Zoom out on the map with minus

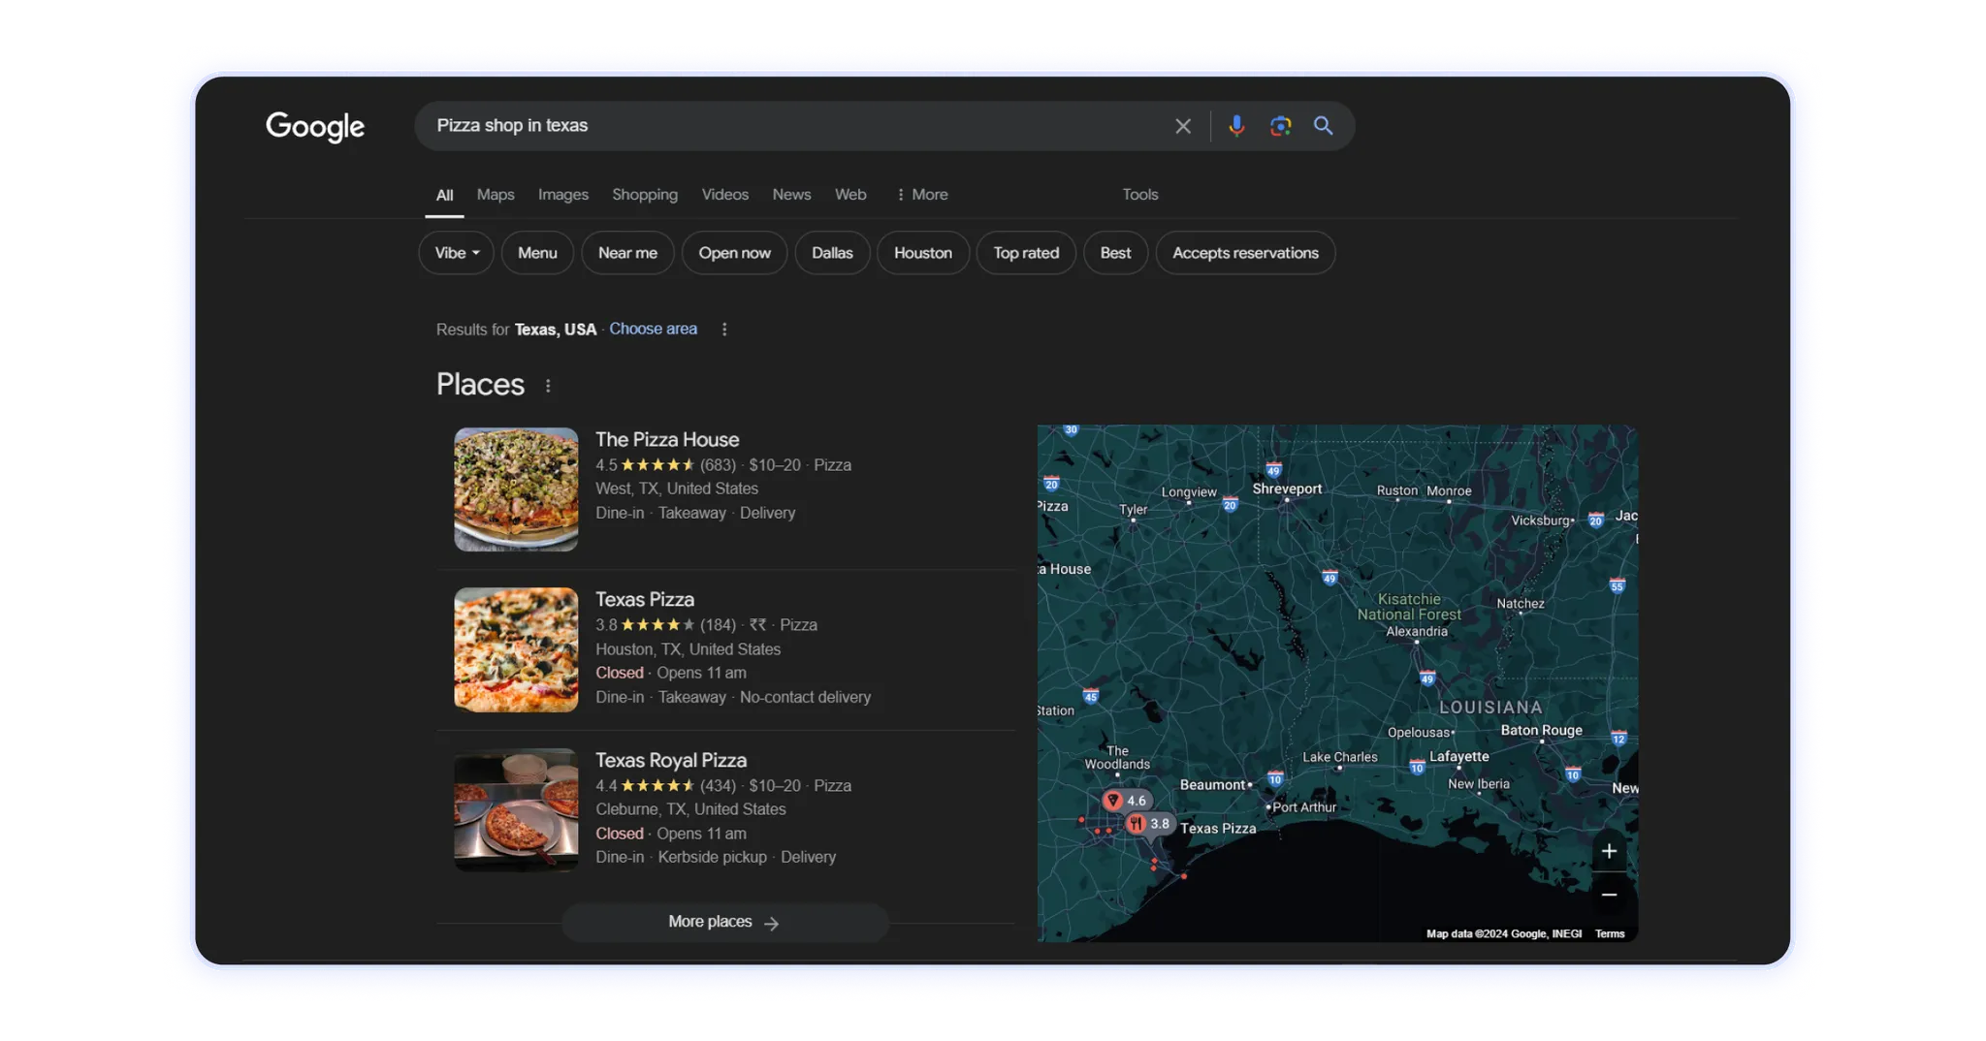pos(1609,895)
